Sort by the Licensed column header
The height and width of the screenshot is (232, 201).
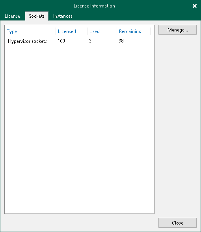(67, 31)
